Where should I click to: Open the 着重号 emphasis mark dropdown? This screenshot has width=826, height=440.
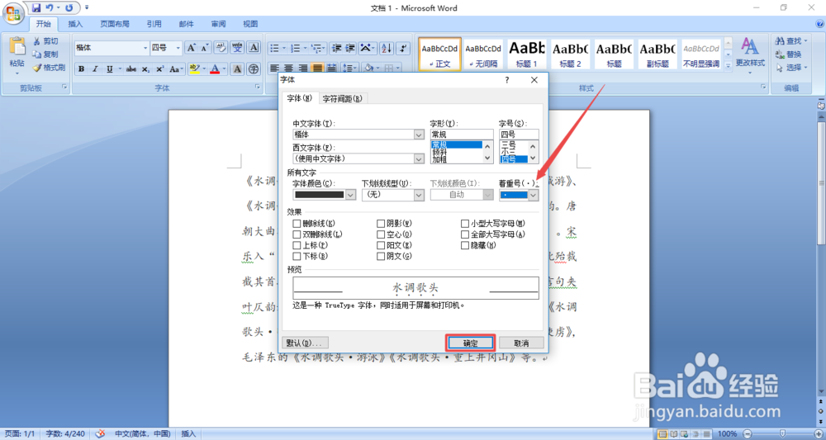534,195
